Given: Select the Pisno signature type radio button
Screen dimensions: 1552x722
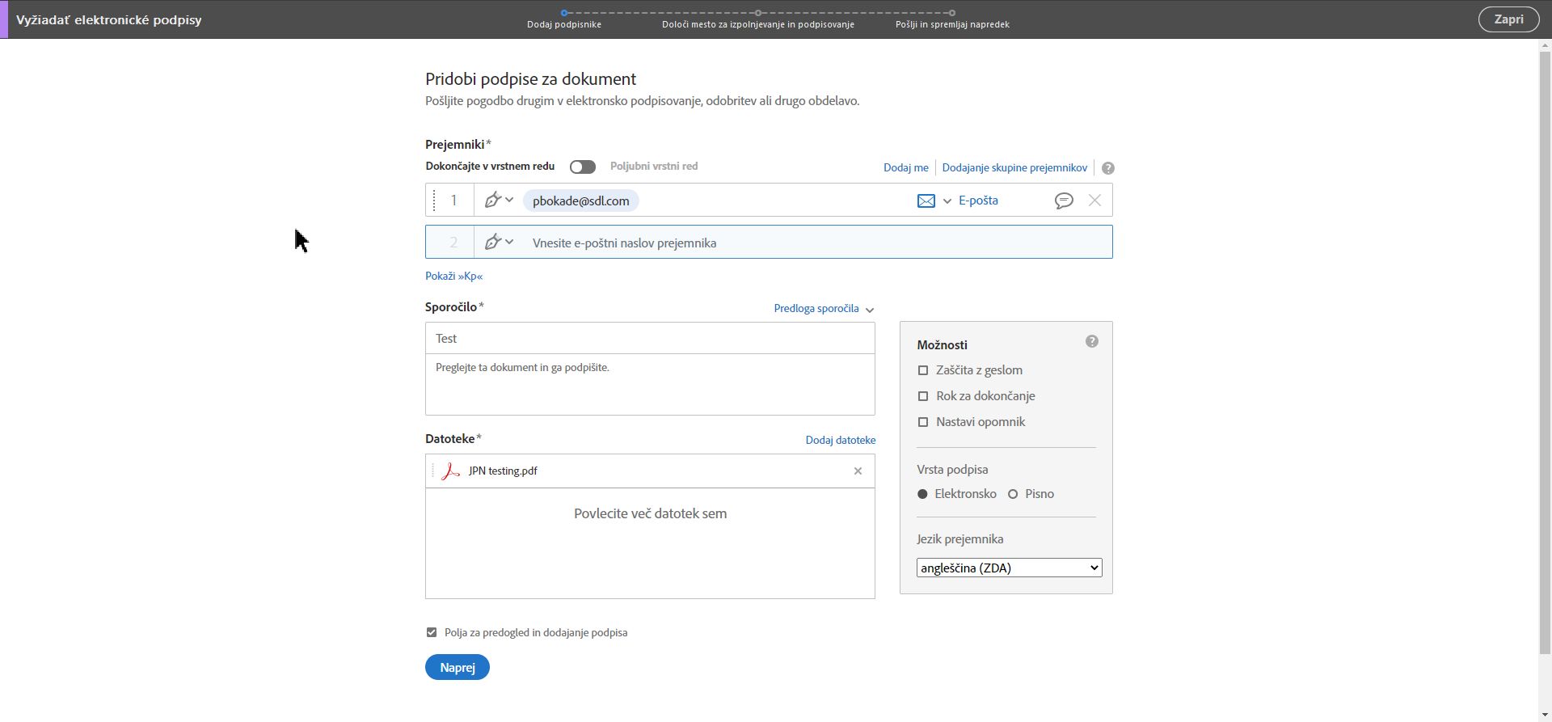Looking at the screenshot, I should pyautogui.click(x=1013, y=494).
